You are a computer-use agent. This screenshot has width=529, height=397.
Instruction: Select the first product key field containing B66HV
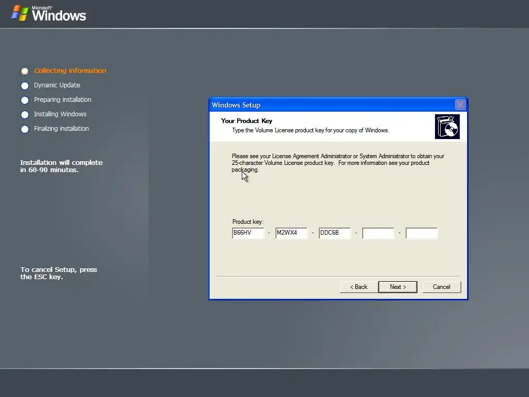(248, 233)
